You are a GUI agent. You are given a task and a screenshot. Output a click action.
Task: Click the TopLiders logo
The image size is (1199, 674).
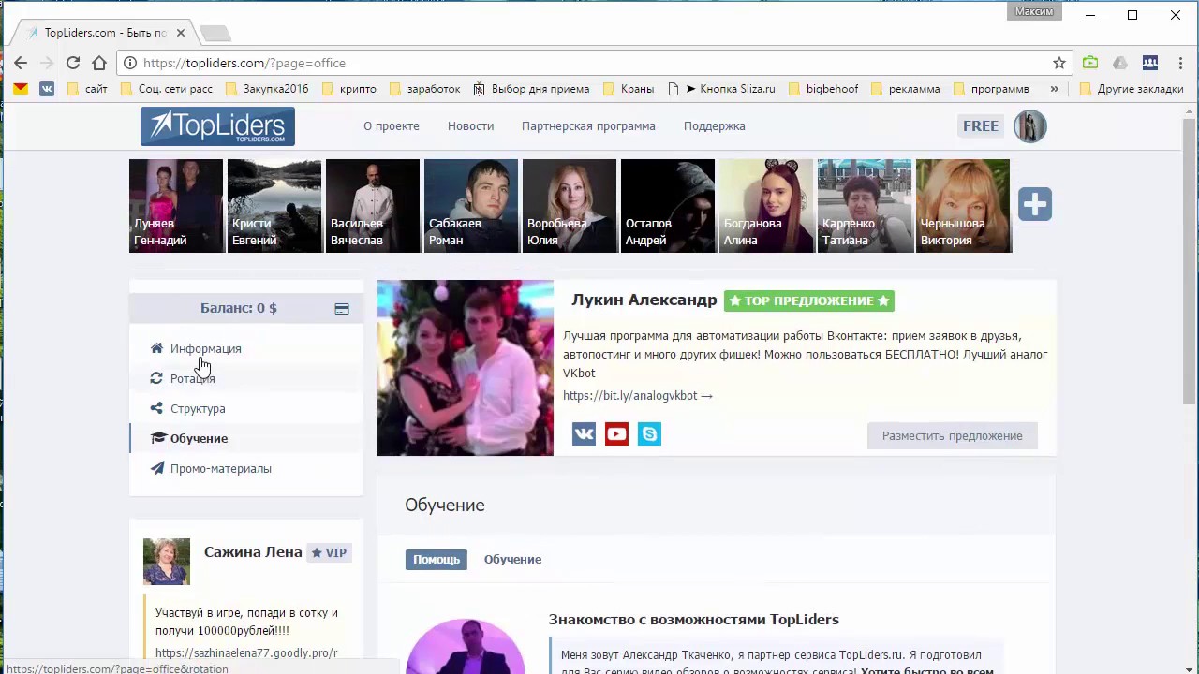pos(217,126)
